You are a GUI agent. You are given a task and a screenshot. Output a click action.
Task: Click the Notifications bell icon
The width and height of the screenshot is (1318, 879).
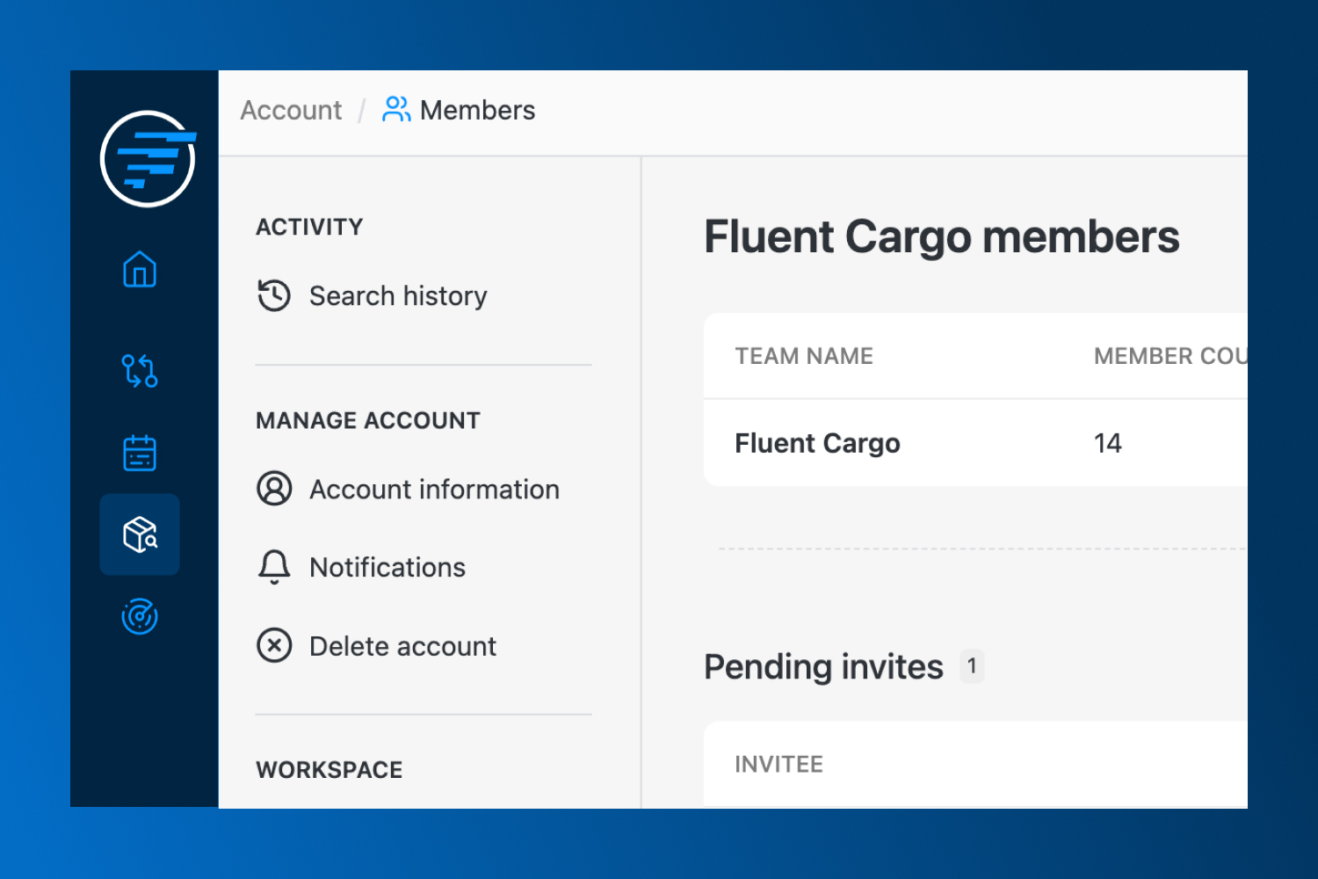tap(274, 567)
